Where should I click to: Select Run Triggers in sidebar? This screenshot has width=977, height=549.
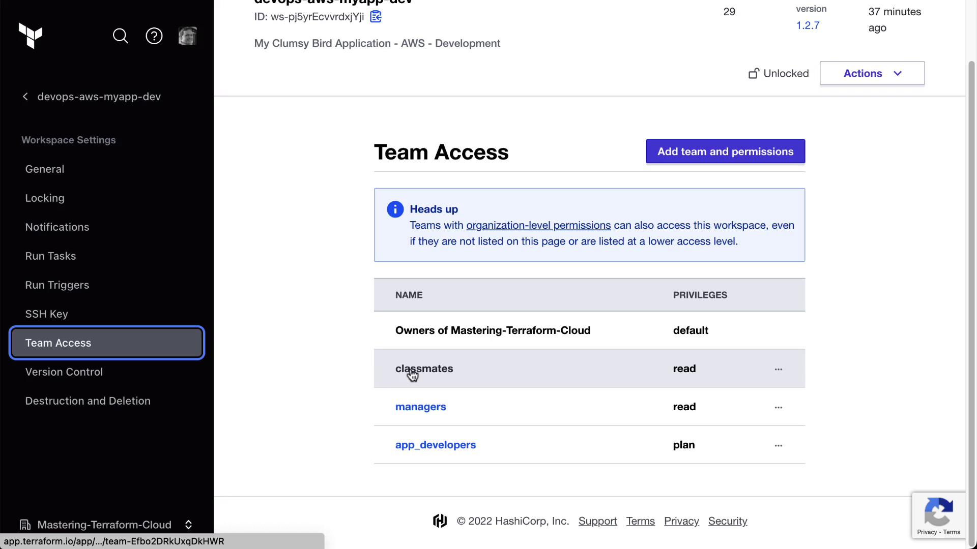click(57, 285)
